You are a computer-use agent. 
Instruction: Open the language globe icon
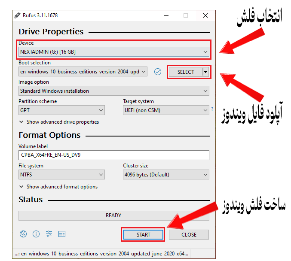coord(23,234)
